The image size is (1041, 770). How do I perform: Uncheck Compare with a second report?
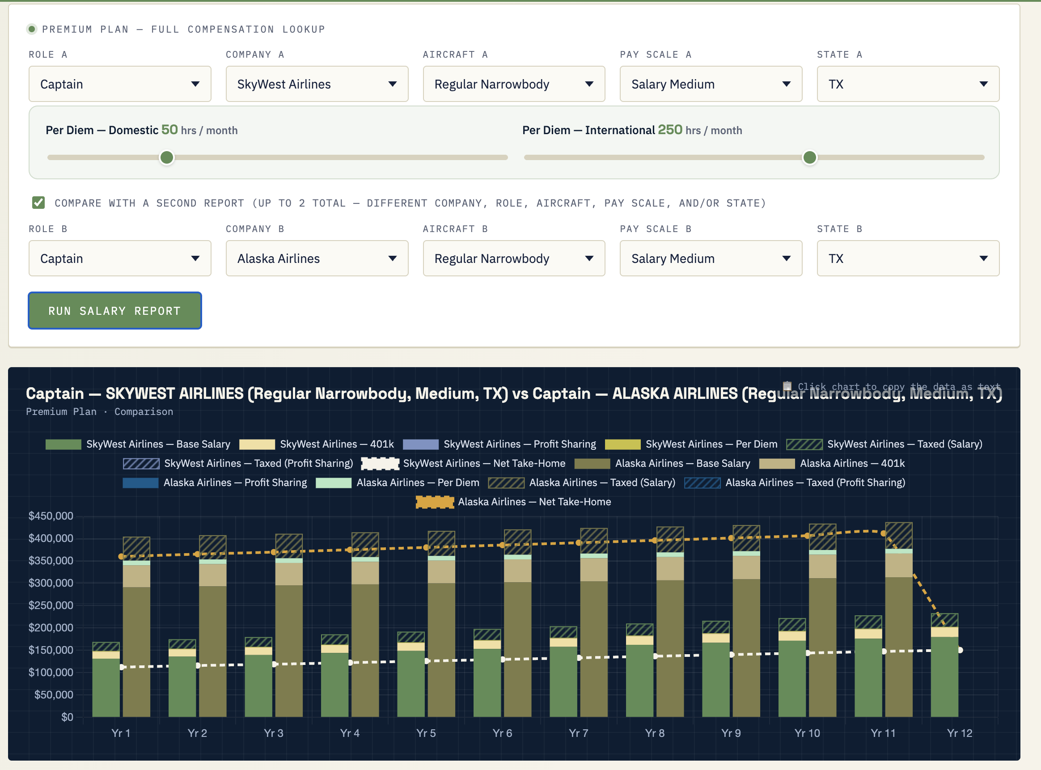(38, 203)
